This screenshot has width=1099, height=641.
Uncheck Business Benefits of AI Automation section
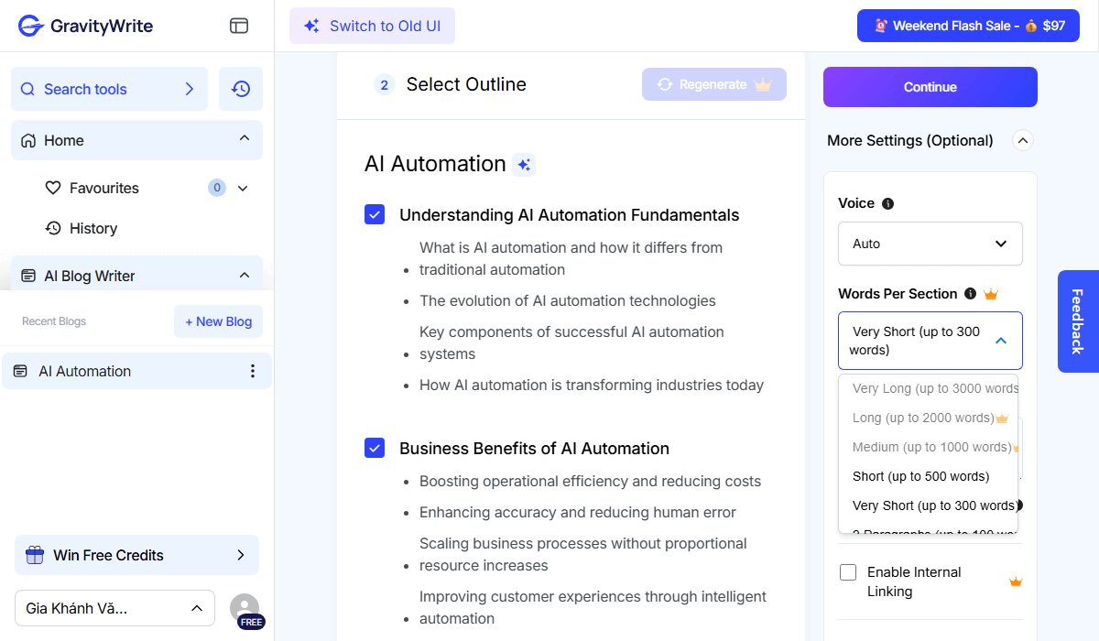[375, 448]
